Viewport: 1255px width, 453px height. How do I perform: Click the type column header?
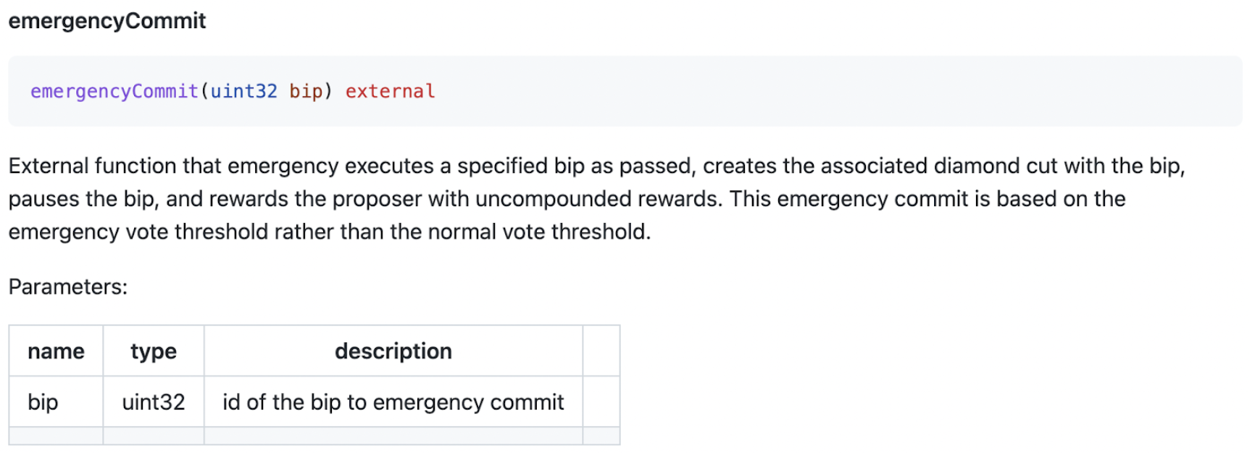(x=154, y=352)
